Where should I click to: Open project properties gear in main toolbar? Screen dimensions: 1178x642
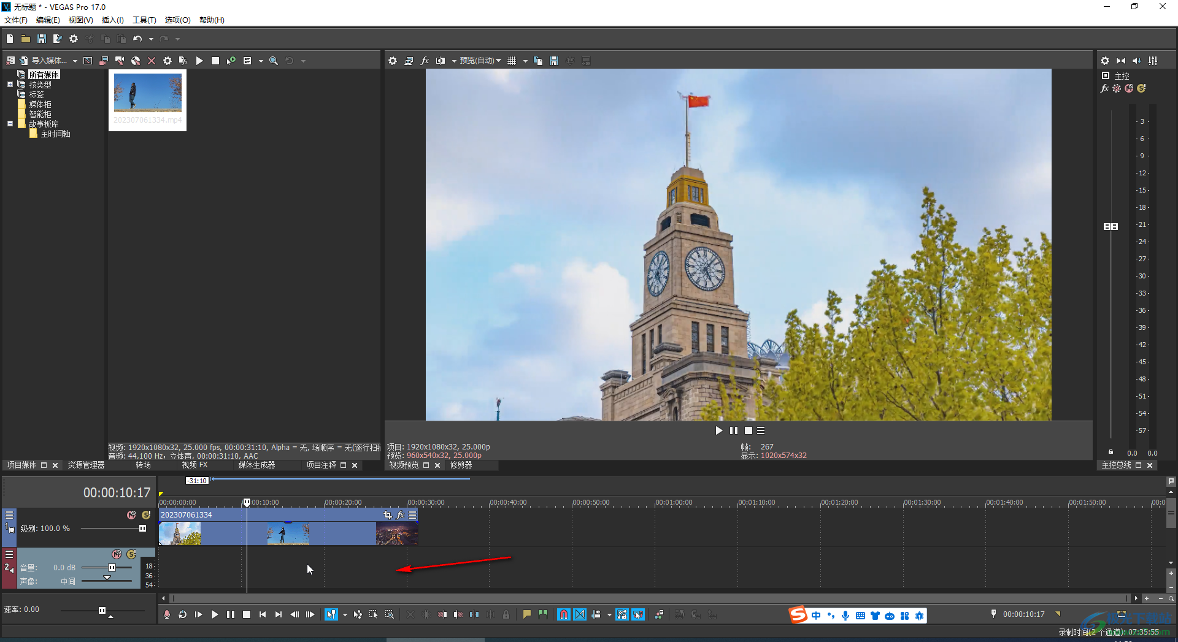click(x=74, y=39)
